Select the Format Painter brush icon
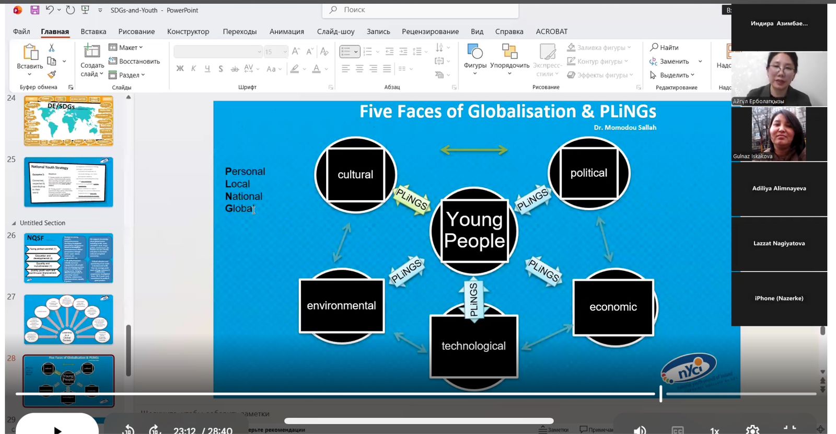This screenshot has height=434, width=836. point(51,75)
